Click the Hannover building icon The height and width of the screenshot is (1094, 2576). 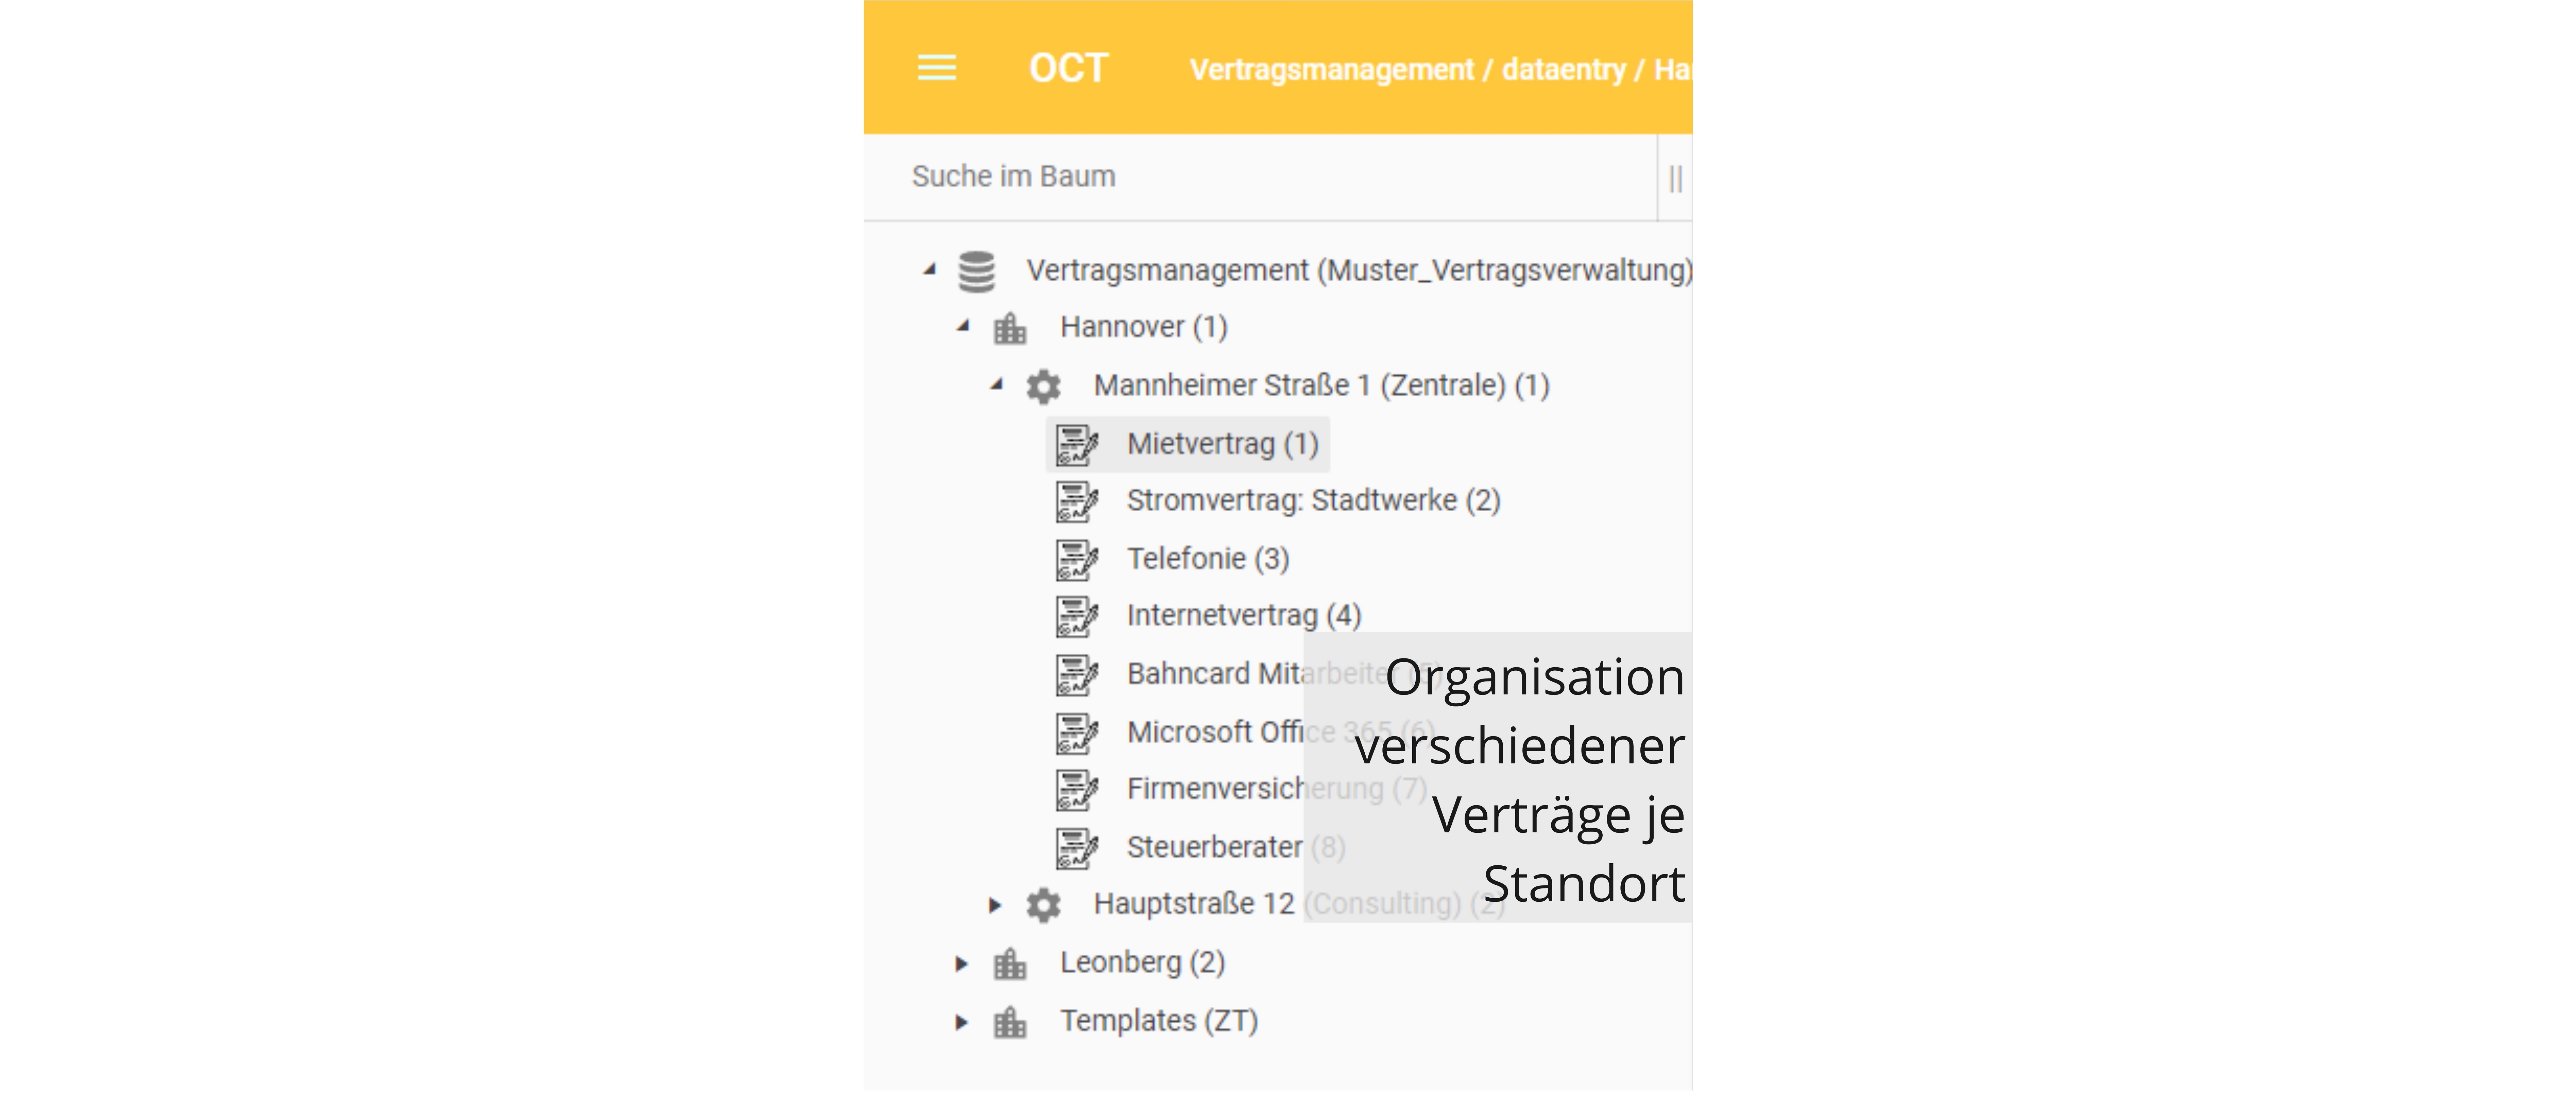[1010, 328]
